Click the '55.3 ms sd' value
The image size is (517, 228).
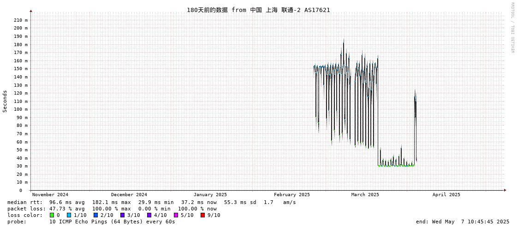pos(240,202)
